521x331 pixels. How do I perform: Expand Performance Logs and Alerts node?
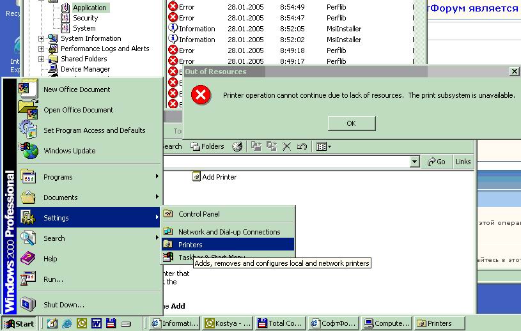click(x=41, y=49)
